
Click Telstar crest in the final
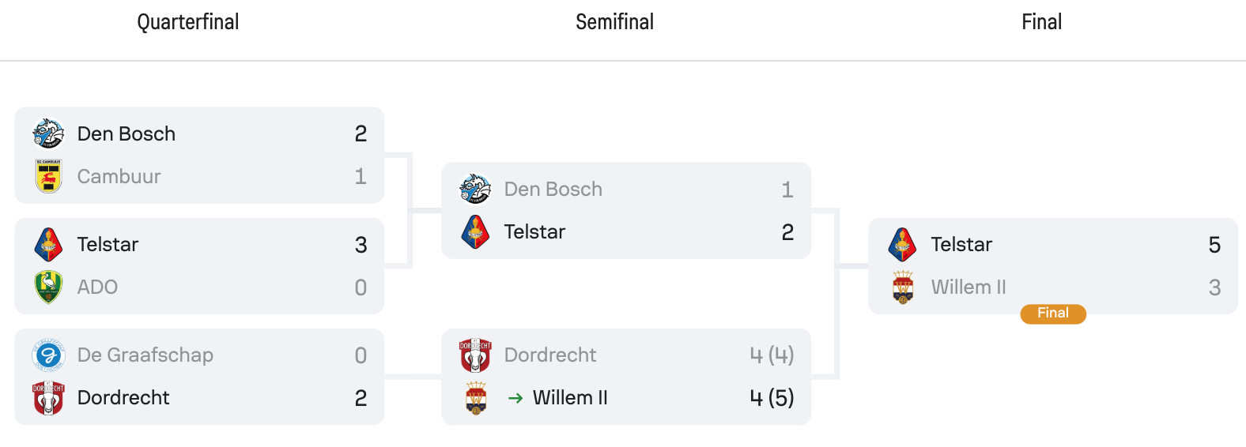click(x=902, y=245)
